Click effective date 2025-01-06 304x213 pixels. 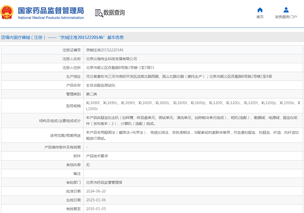(x=96, y=200)
